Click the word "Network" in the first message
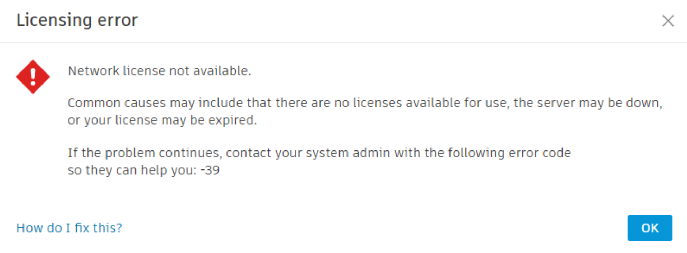The width and height of the screenshot is (687, 253). click(x=94, y=71)
